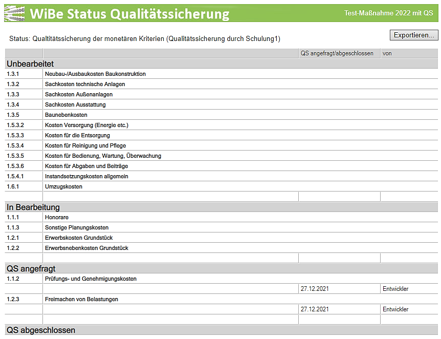Click Sachkosten technische Anlagen row
The width and height of the screenshot is (441, 339).
point(85,84)
